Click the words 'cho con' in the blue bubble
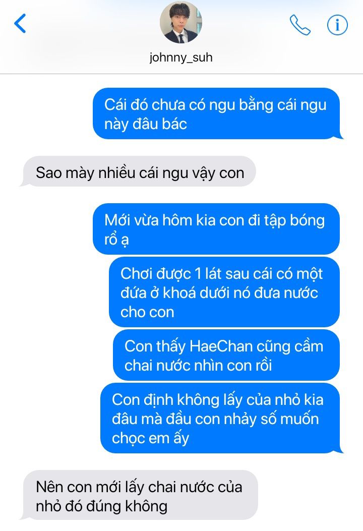This screenshot has height=531, width=363. click(147, 312)
